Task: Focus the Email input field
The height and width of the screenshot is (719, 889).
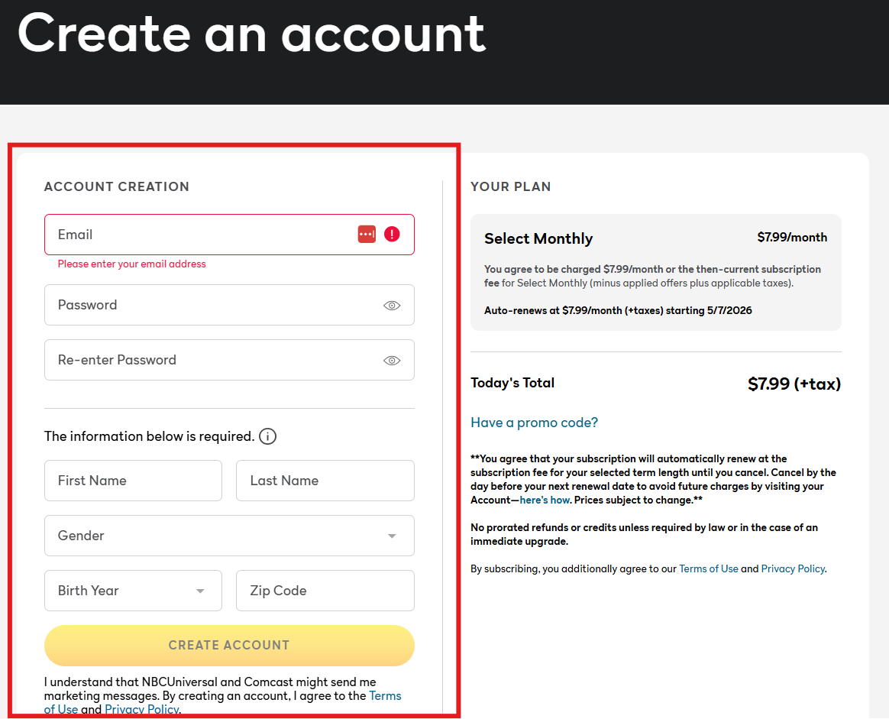Action: point(199,235)
